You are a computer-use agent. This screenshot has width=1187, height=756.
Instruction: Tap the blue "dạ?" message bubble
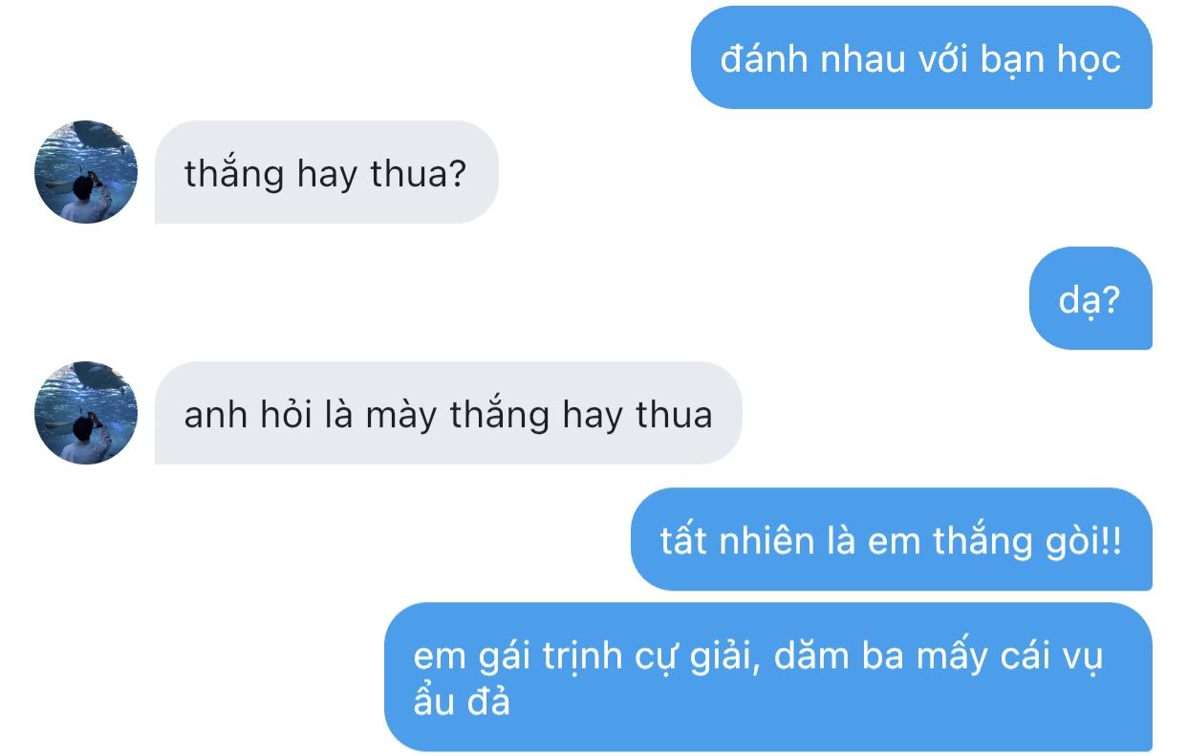click(1090, 298)
